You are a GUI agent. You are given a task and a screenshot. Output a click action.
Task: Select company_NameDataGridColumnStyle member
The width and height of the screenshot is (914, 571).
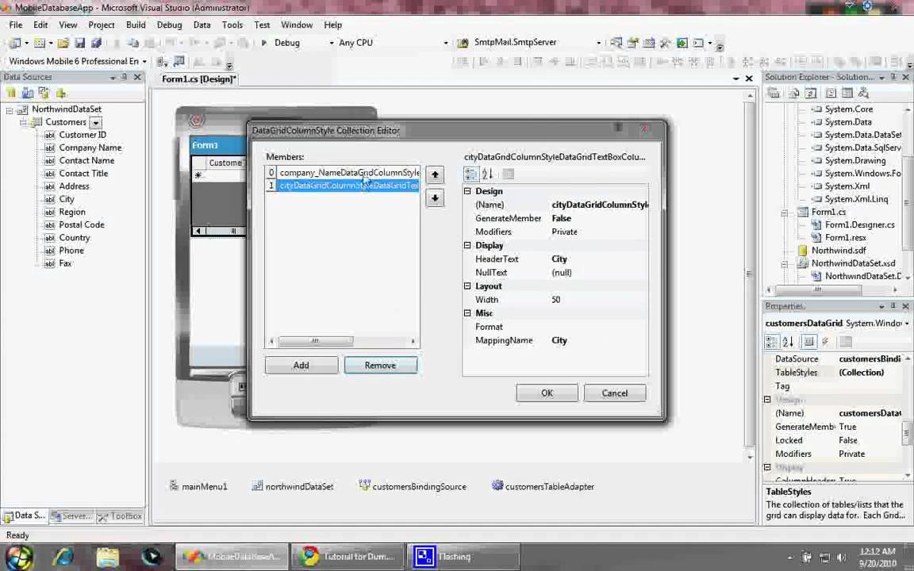(342, 172)
